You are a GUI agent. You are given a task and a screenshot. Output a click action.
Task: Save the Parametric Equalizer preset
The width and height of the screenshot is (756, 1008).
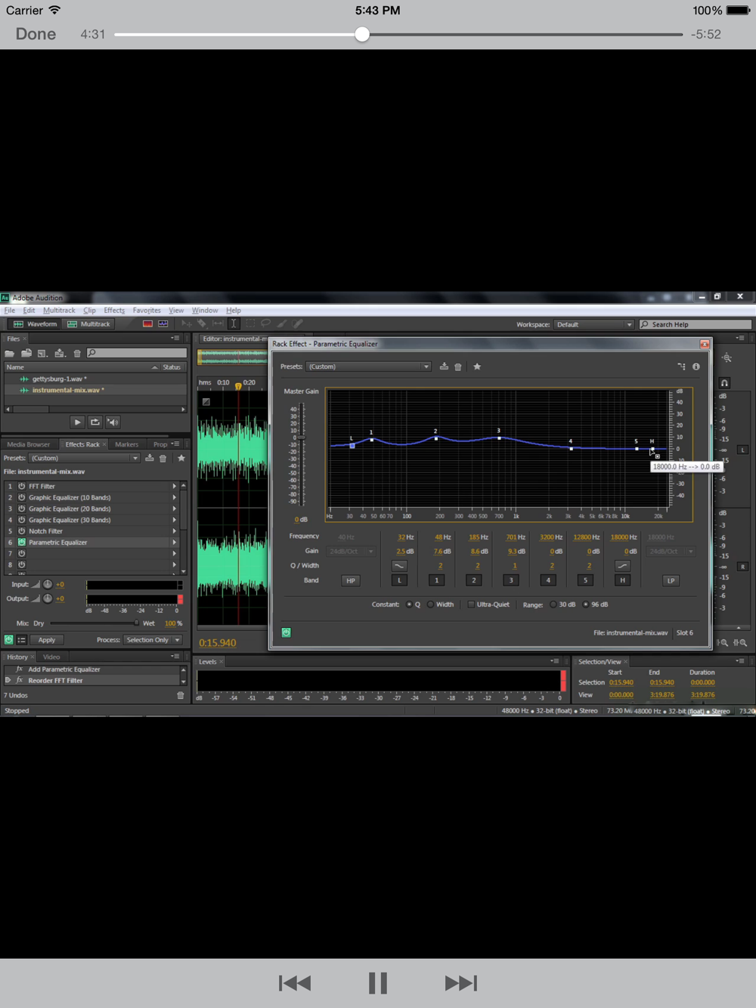444,366
